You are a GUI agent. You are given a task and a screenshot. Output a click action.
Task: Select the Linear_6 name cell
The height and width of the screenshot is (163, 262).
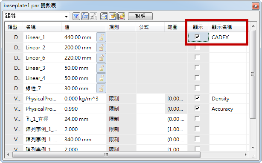click(x=42, y=57)
